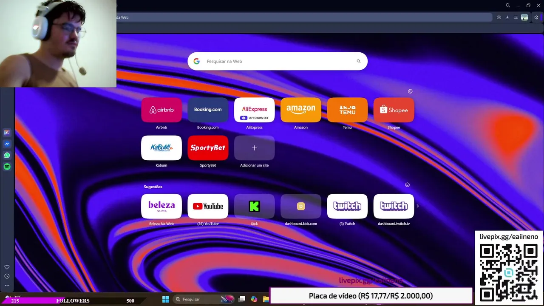Open the extensions cube icon
This screenshot has width=544, height=306.
coord(536,17)
